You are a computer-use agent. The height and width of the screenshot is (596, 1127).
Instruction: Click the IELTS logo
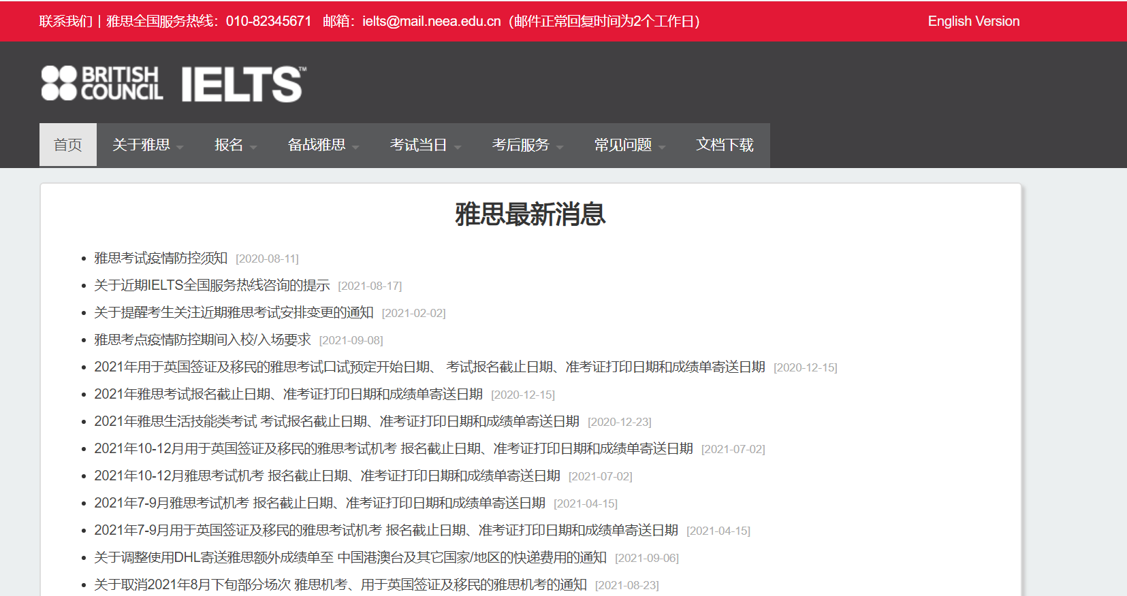(244, 84)
